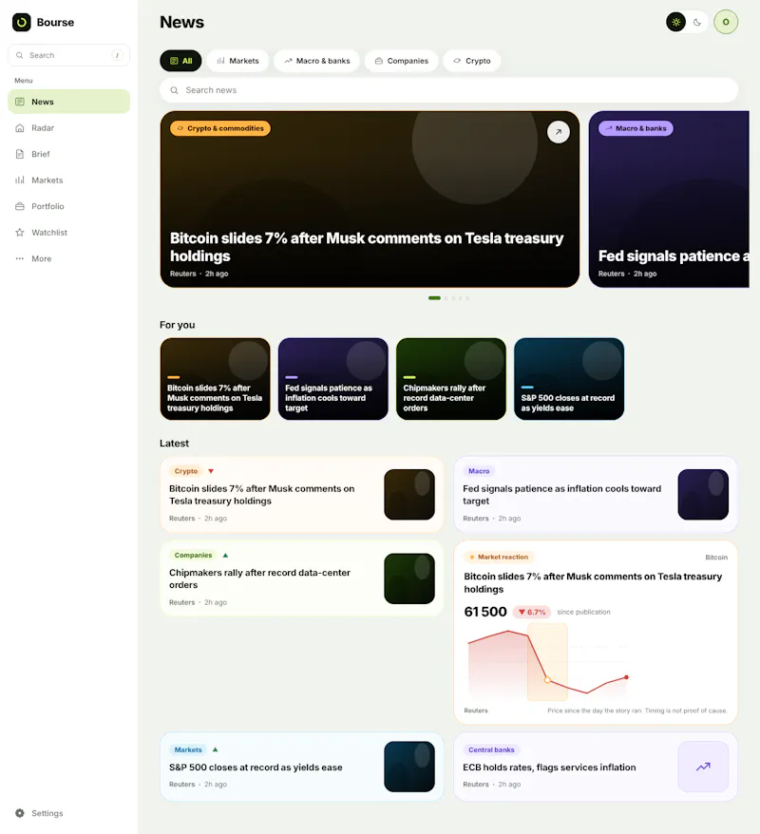Select the Crypto filter tab
The image size is (760, 834).
(x=472, y=61)
